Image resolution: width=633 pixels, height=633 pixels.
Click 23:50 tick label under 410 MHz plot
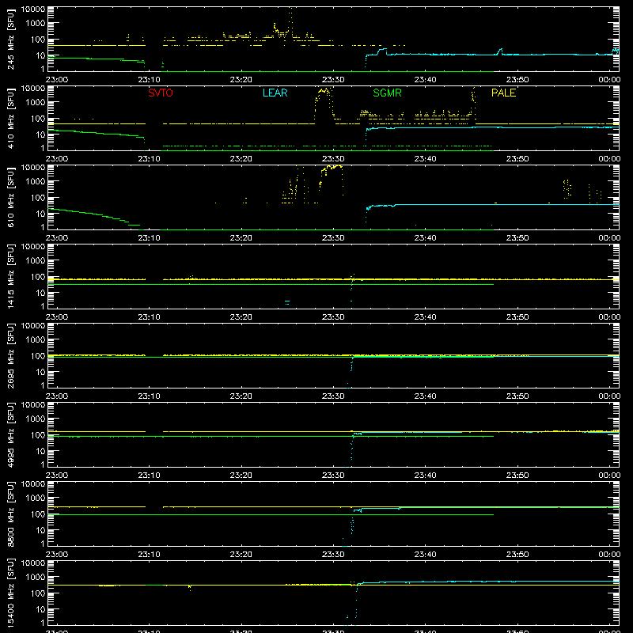point(517,159)
